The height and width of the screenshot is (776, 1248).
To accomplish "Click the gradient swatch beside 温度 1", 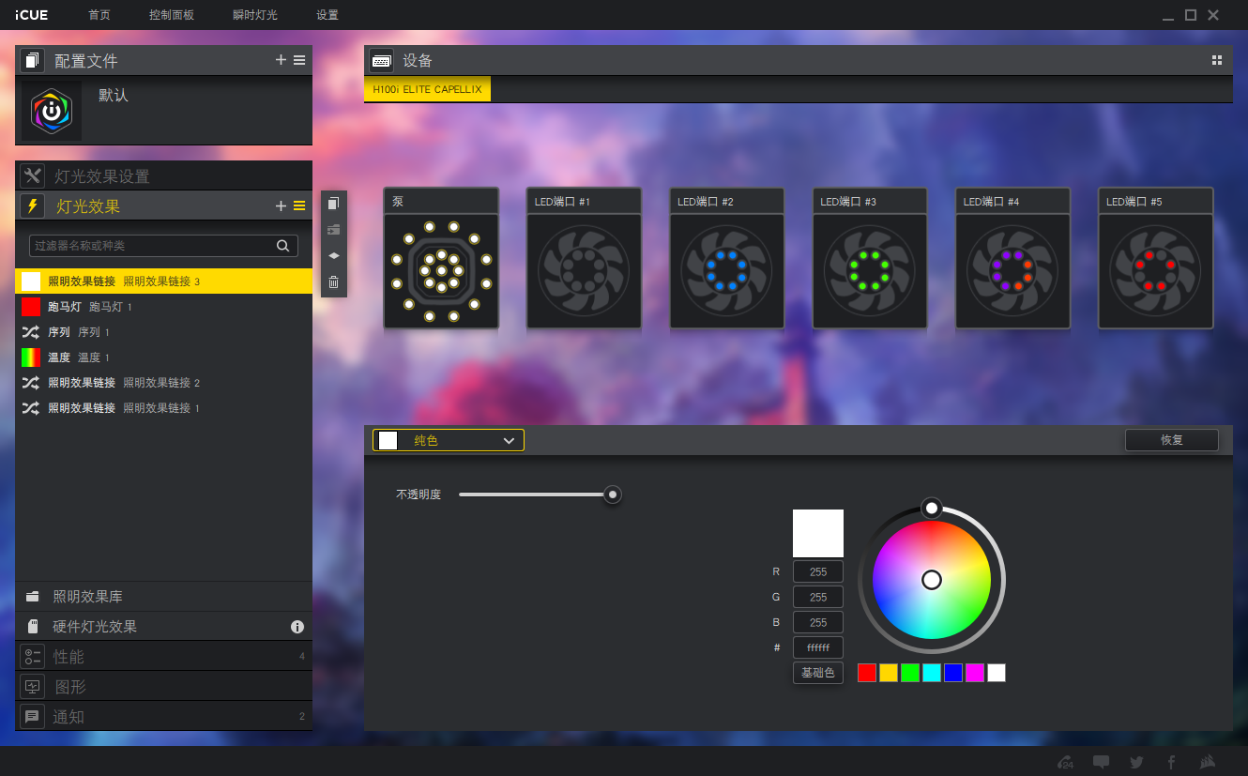I will (31, 358).
